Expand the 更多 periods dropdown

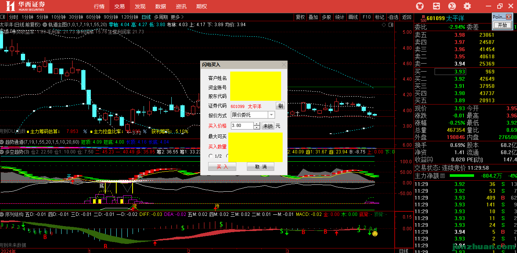177,17
